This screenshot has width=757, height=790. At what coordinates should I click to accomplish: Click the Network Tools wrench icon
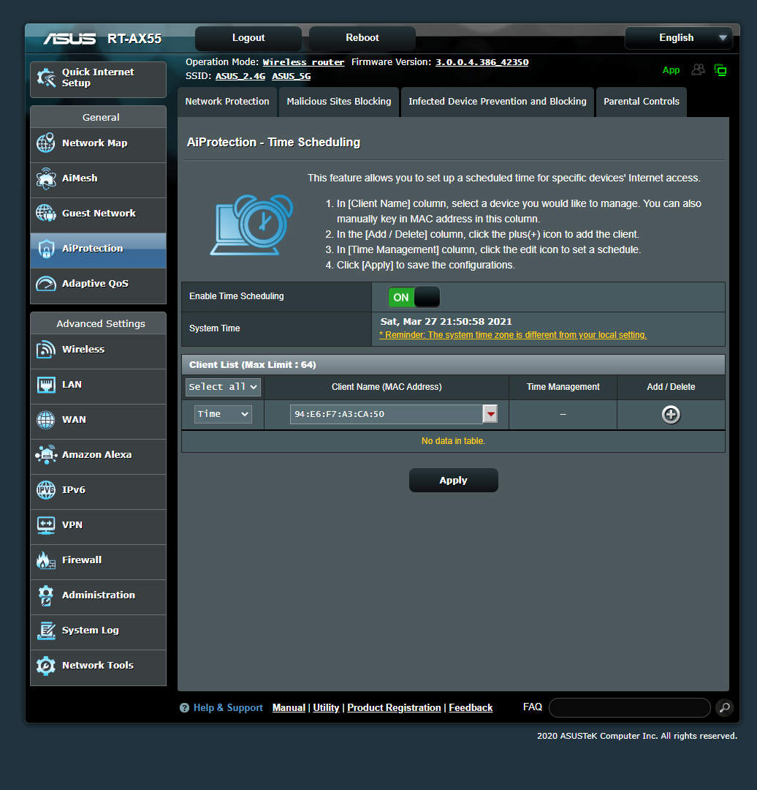pyautogui.click(x=46, y=666)
